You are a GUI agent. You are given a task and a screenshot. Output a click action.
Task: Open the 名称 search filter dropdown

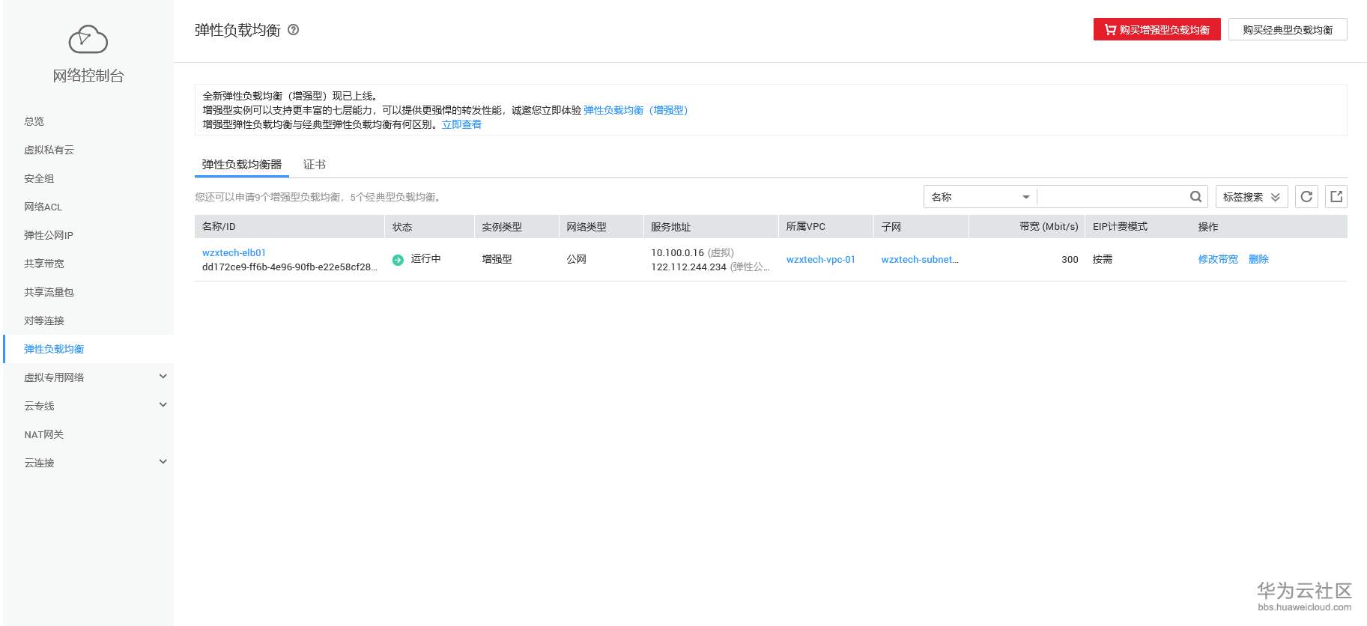980,197
